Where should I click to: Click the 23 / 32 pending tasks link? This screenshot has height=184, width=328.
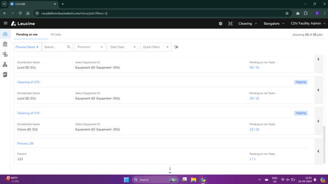(x=255, y=130)
